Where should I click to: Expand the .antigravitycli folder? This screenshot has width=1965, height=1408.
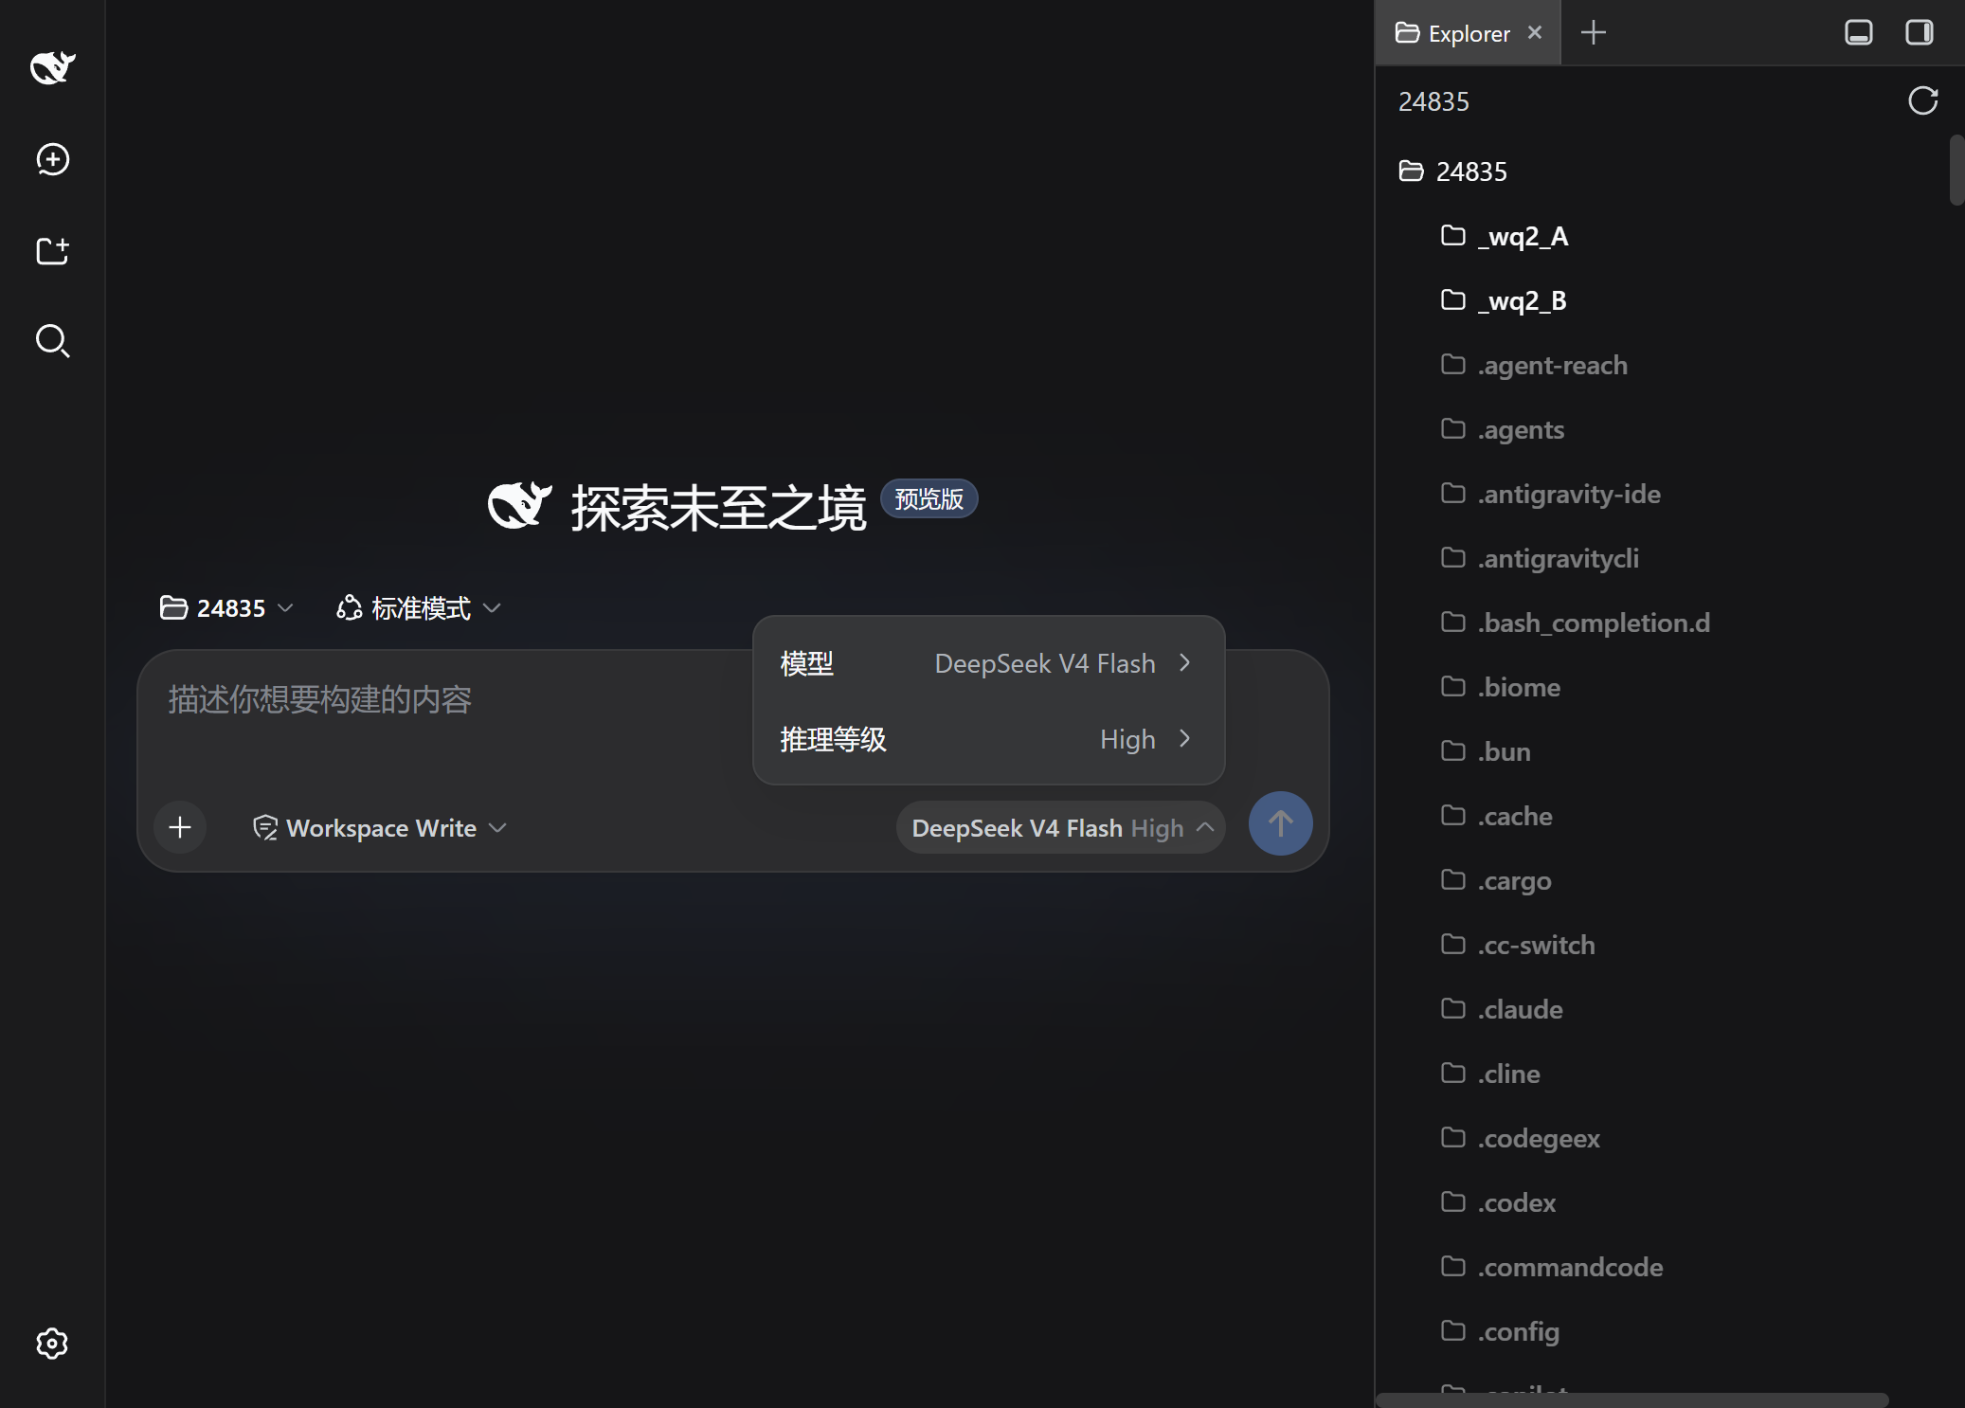pyautogui.click(x=1540, y=558)
